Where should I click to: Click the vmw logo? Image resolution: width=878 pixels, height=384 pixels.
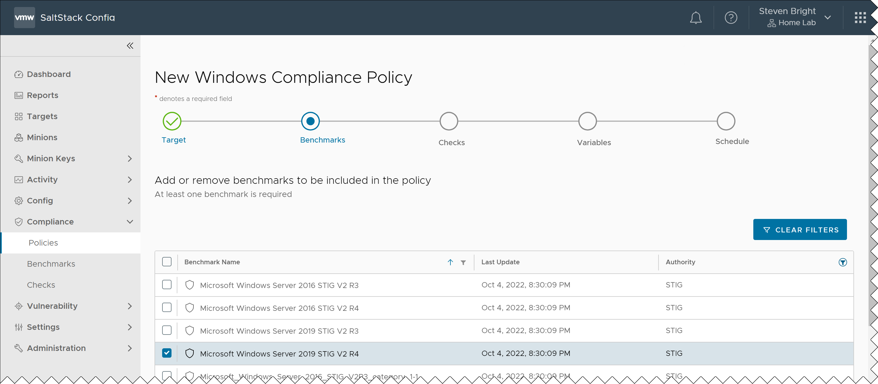tap(24, 18)
